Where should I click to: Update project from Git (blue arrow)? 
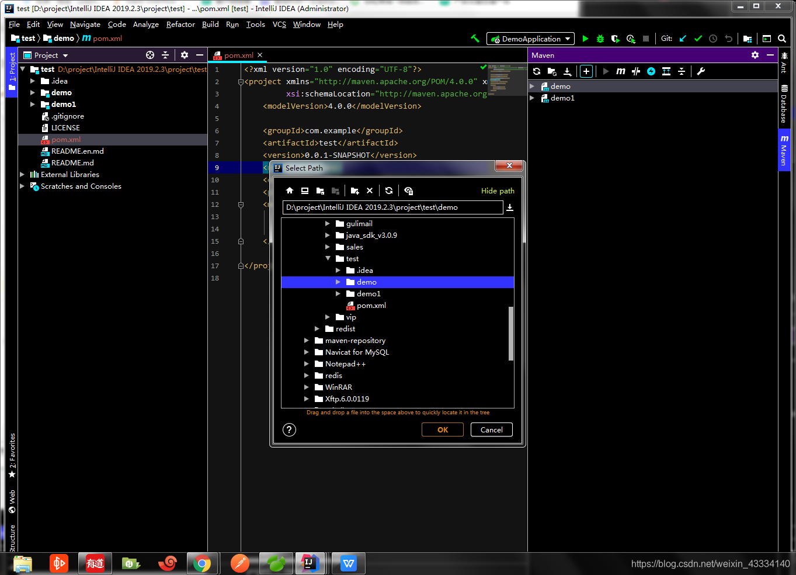pos(683,39)
